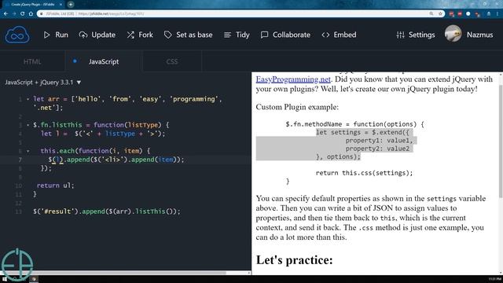This screenshot has height=283, width=503.
Task: Click 'return this.css(settings);' in result
Action: [x=364, y=173]
